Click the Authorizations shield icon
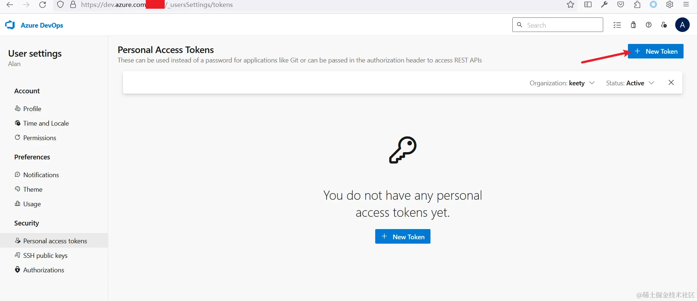The width and height of the screenshot is (697, 301). coord(17,269)
